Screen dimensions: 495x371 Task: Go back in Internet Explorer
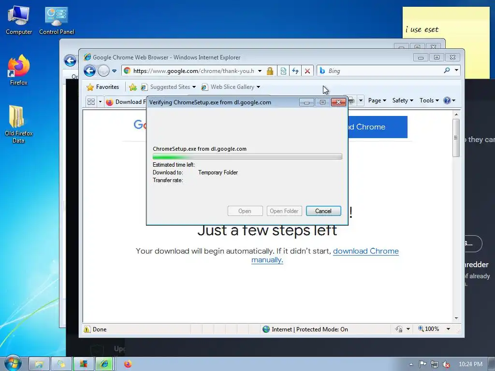click(89, 71)
